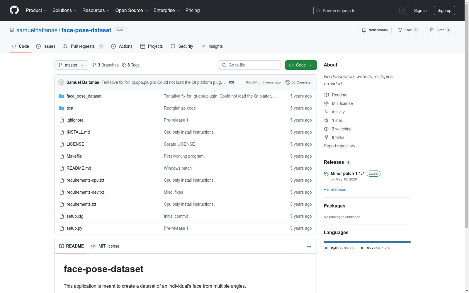Click the branch icon beside 3 Branches
The image size is (469, 293).
[94, 65]
